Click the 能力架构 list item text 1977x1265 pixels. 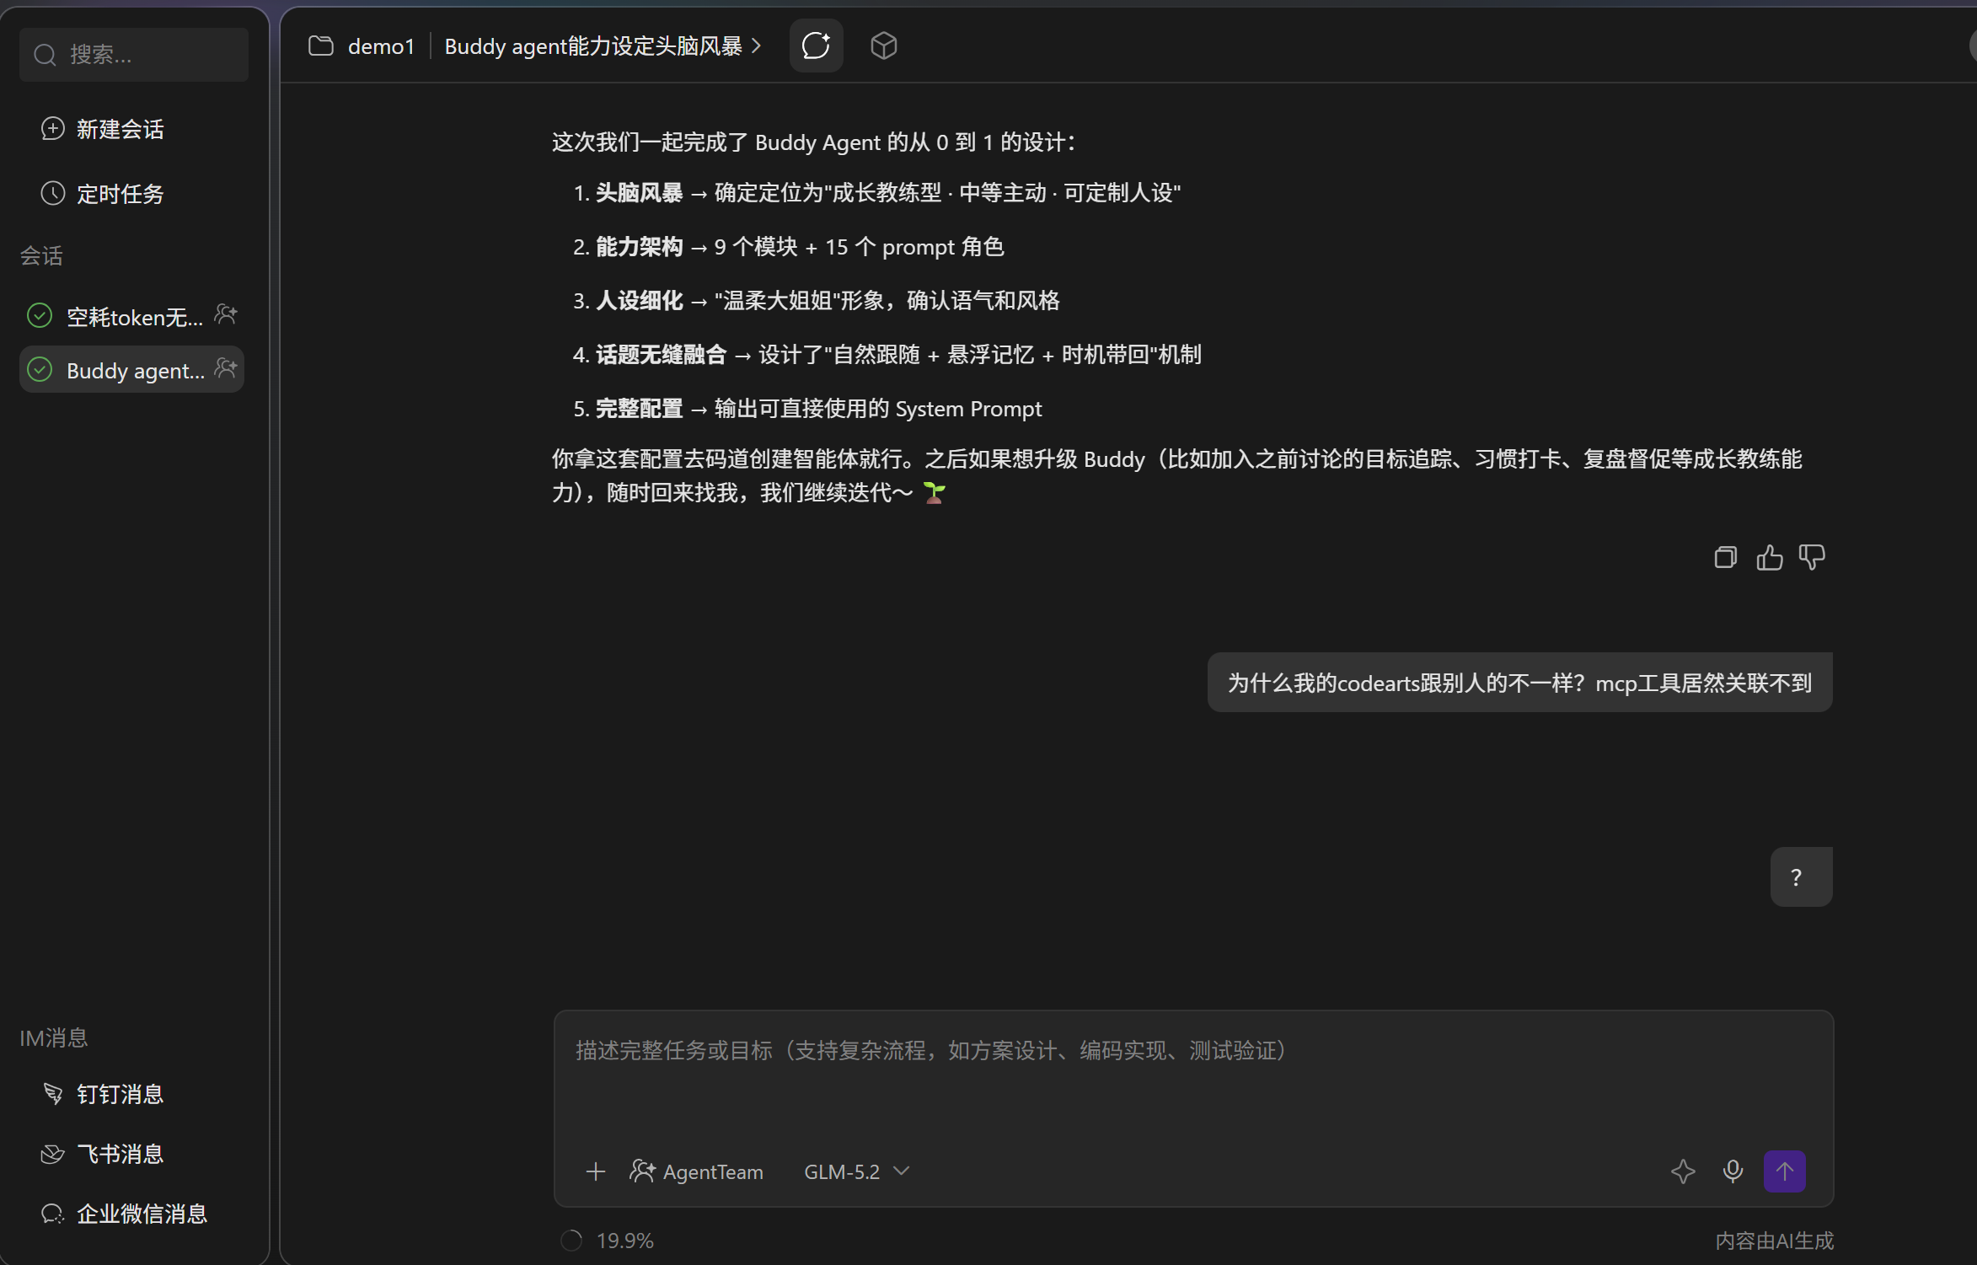click(x=639, y=247)
